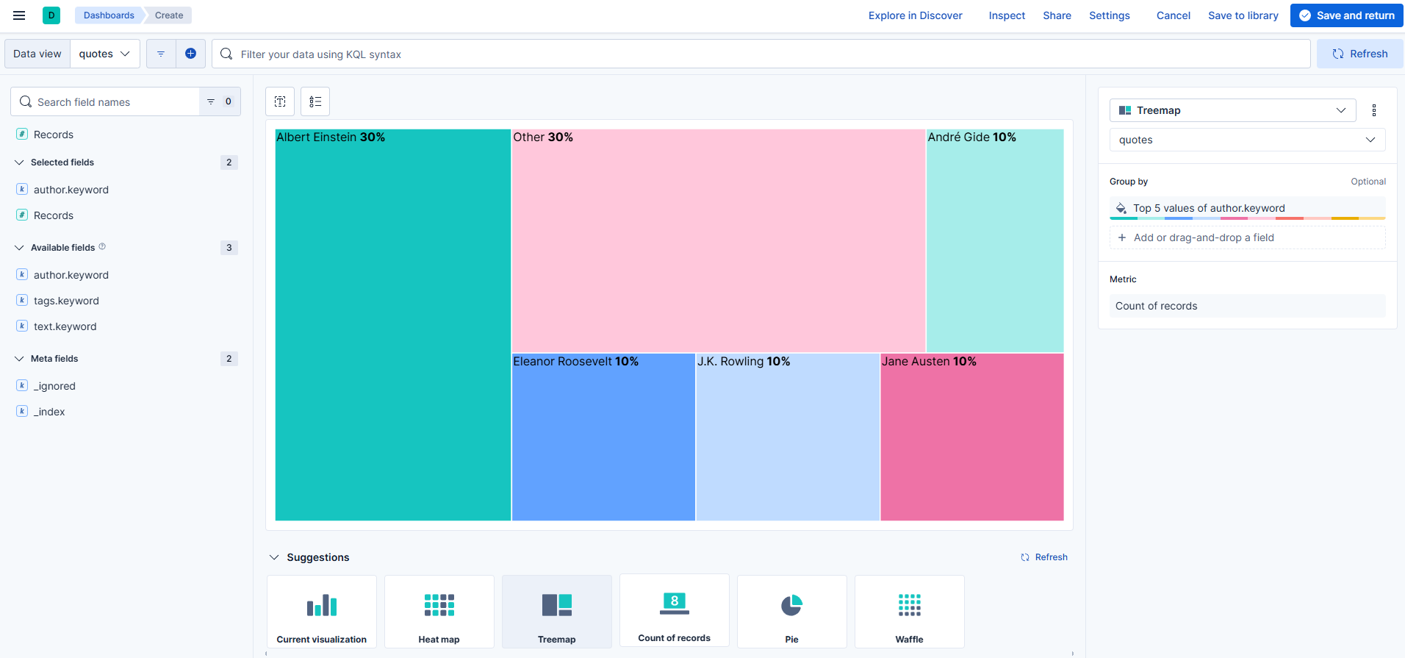Click keyword icon for text.keyword
The height and width of the screenshot is (658, 1405).
tap(22, 326)
